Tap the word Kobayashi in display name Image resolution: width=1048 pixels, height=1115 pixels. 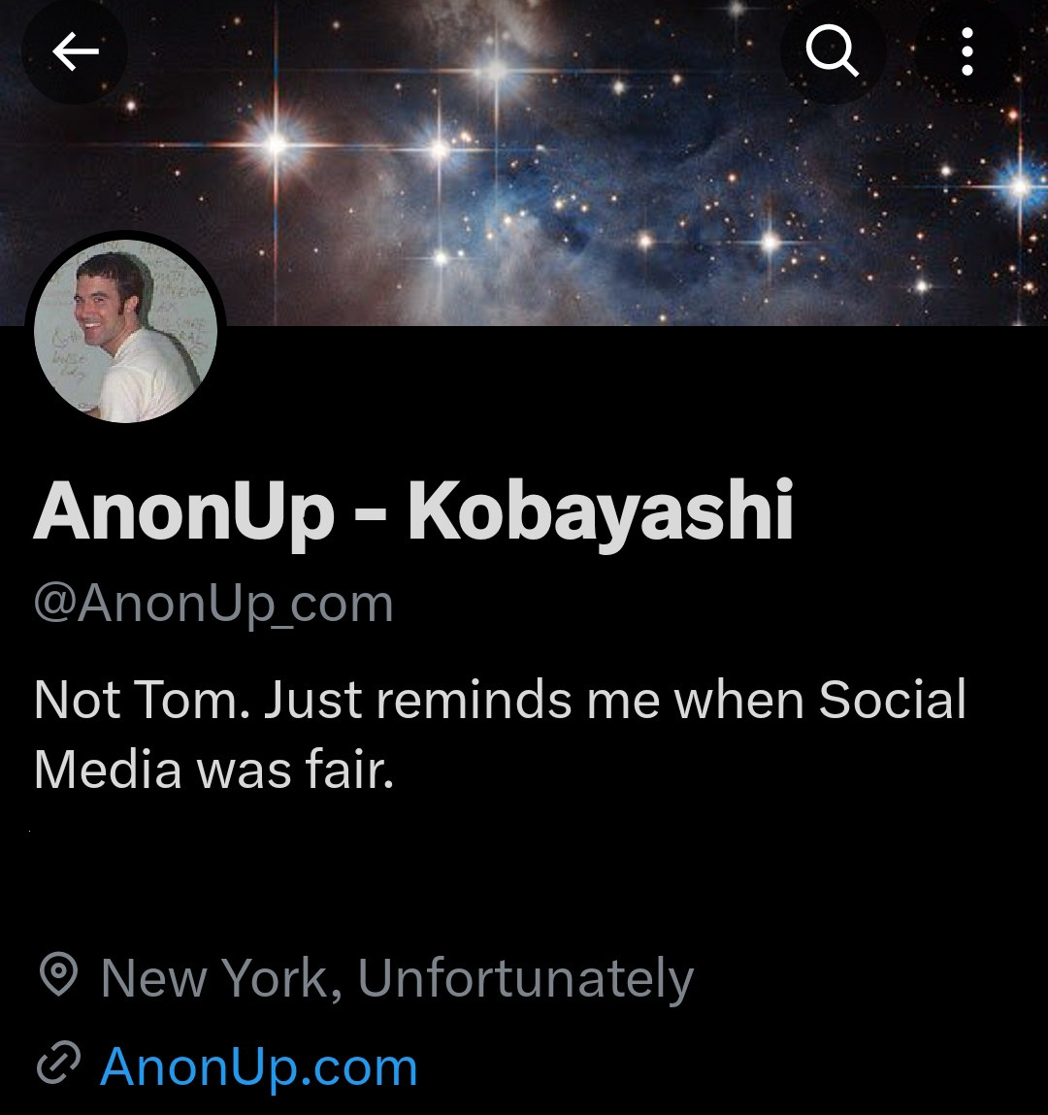600,511
